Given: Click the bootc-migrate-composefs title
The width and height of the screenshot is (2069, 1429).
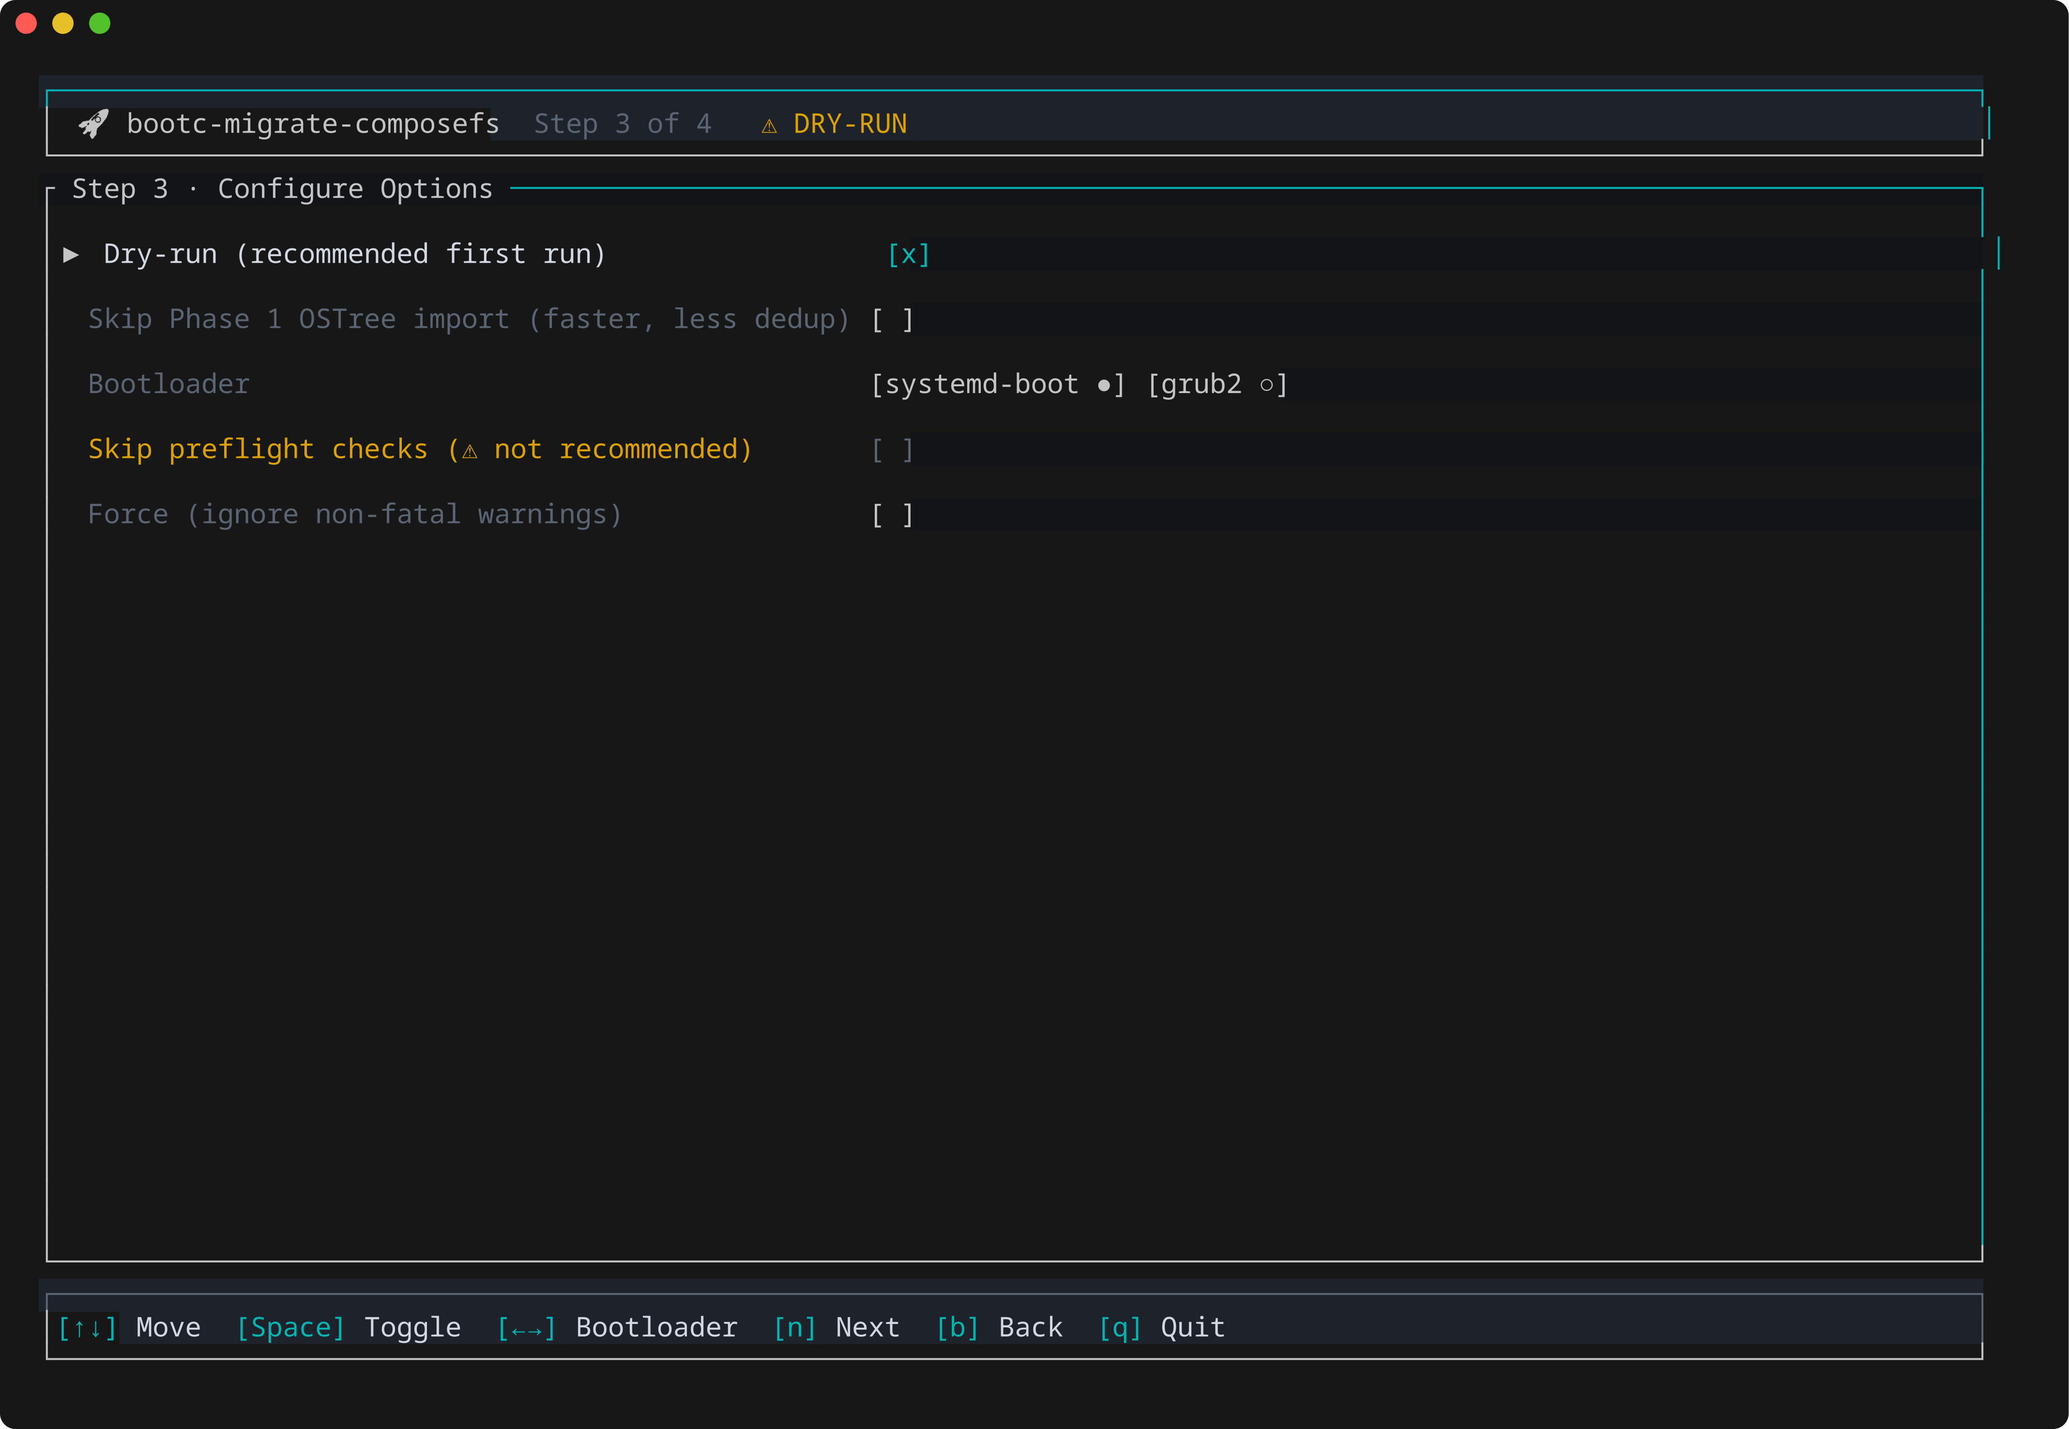Looking at the screenshot, I should tap(313, 123).
